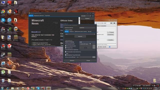Switch to Minecraft launcher taskbar button
Screen dimensions: 160x90
tap(48, 88)
